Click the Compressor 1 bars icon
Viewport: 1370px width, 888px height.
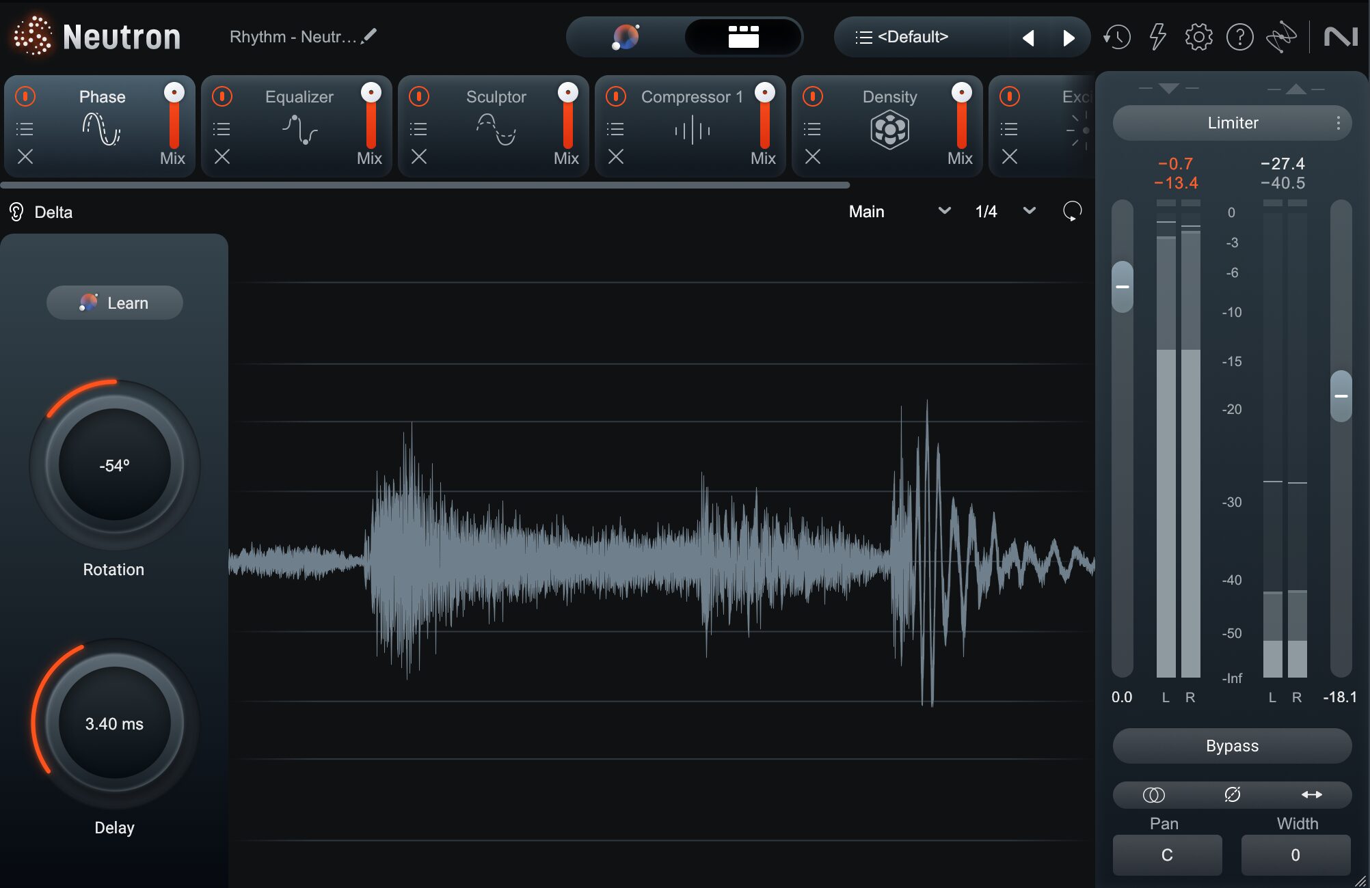(692, 130)
